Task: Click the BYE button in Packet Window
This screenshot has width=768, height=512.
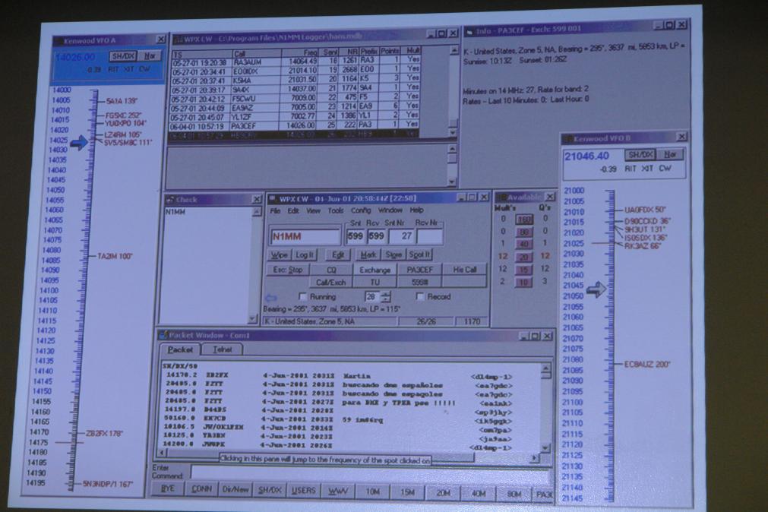Action: coord(168,489)
